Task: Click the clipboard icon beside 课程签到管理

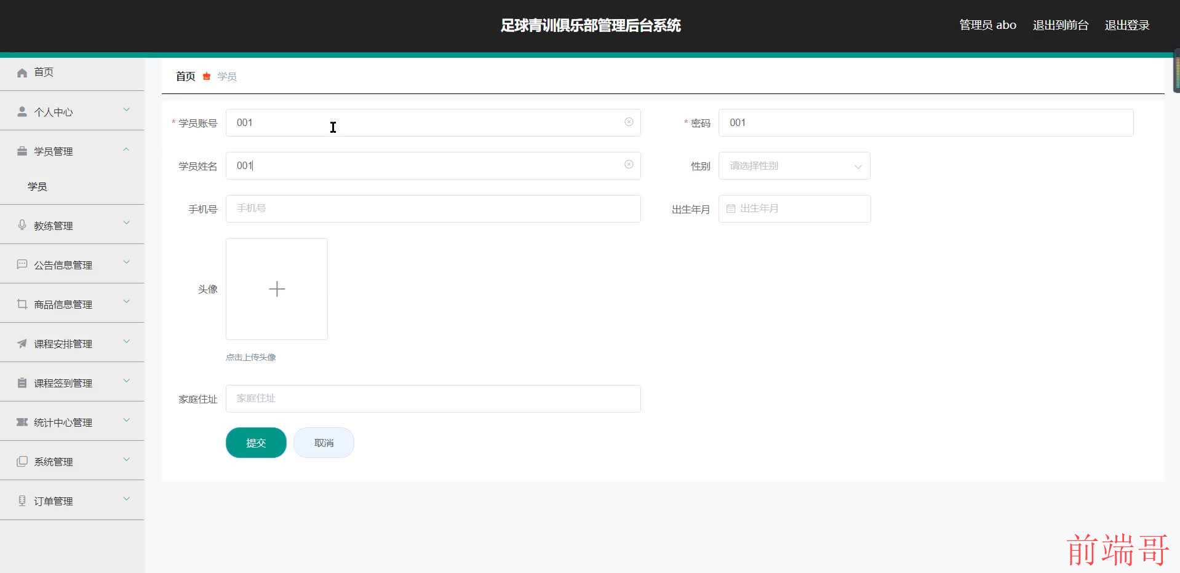Action: [22, 382]
